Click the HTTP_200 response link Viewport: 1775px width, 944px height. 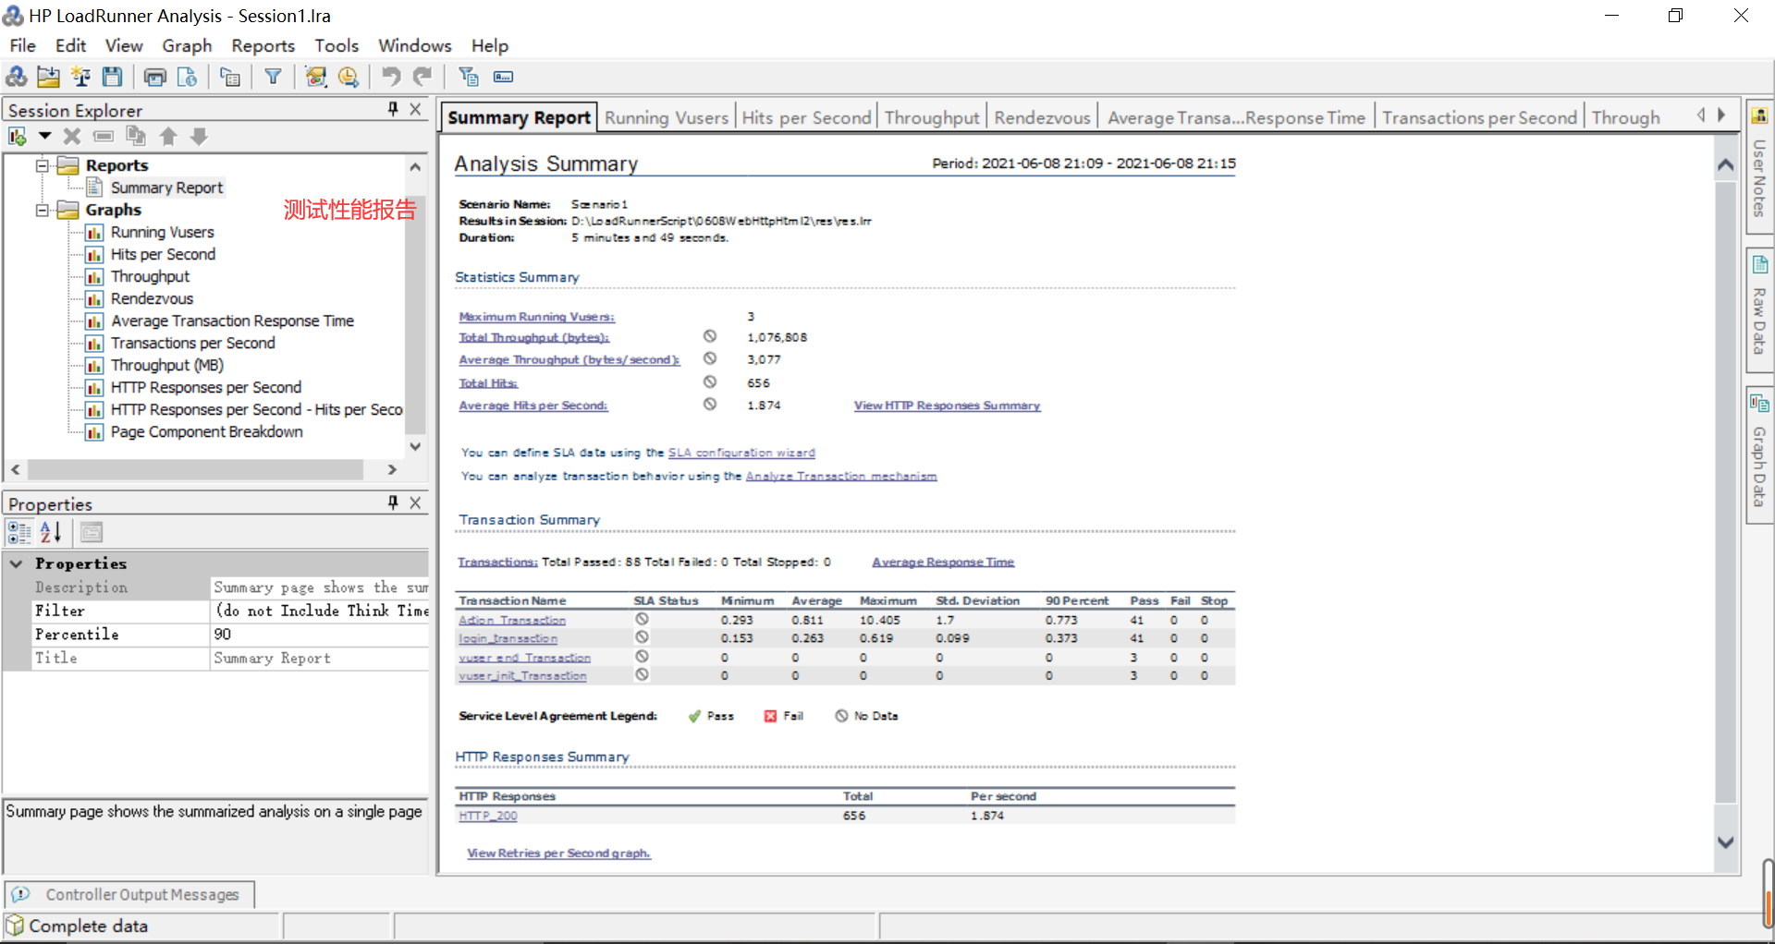[x=488, y=816]
